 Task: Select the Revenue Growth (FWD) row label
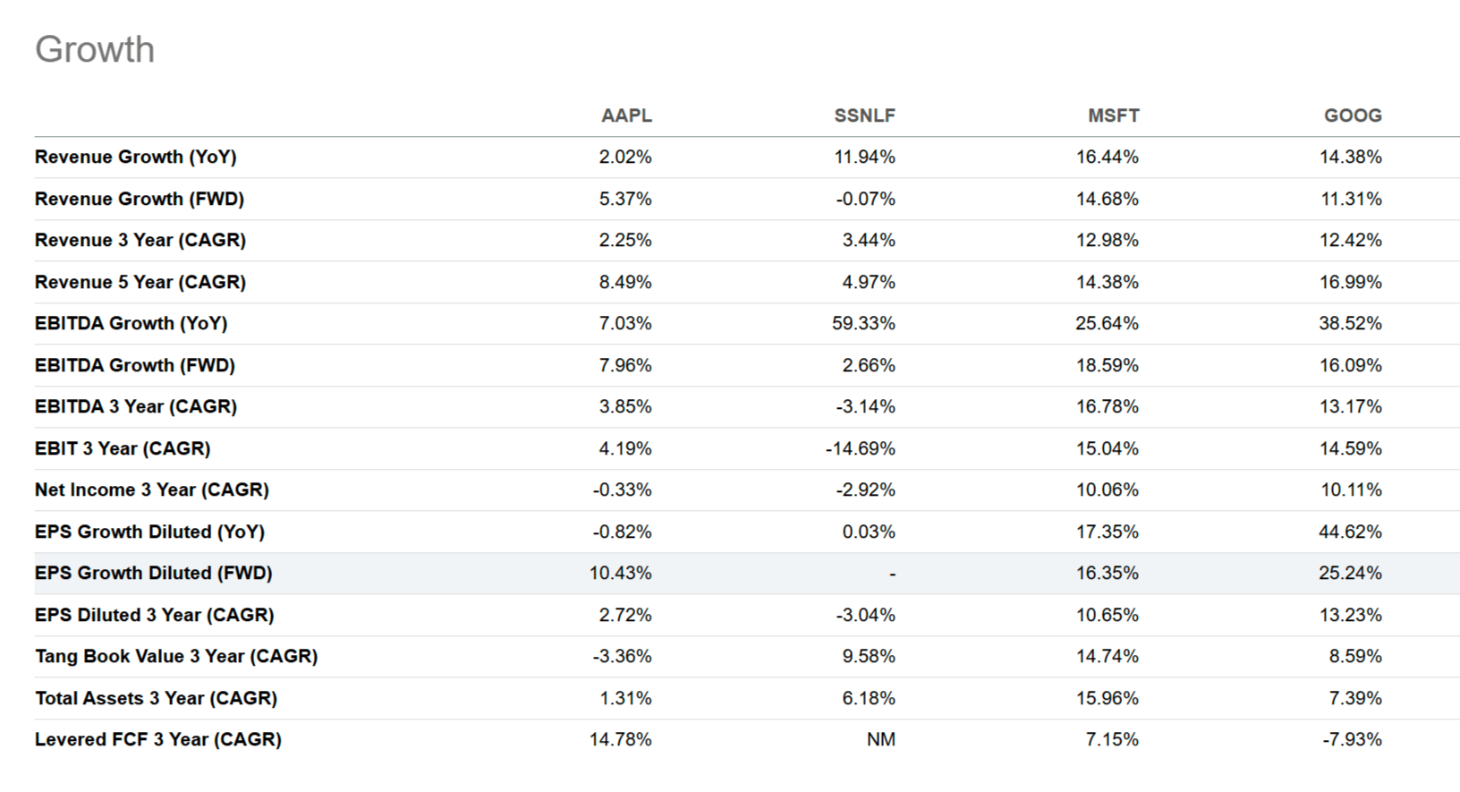tap(140, 199)
